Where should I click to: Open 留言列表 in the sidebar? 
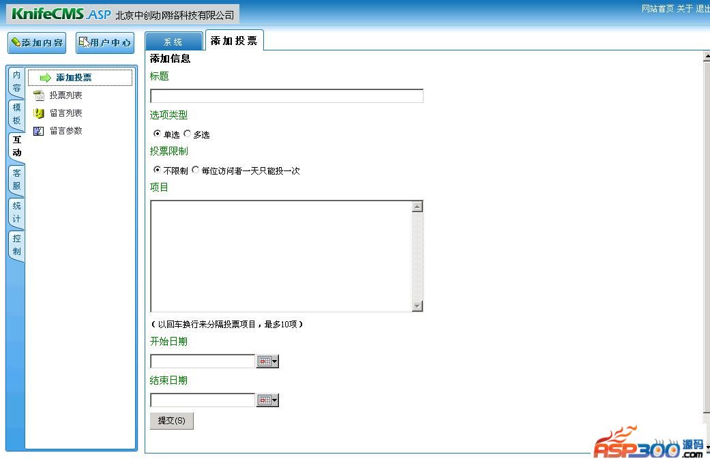[x=65, y=113]
